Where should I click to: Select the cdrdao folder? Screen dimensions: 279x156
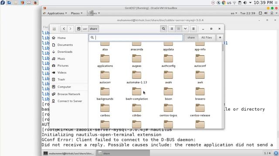(136, 110)
